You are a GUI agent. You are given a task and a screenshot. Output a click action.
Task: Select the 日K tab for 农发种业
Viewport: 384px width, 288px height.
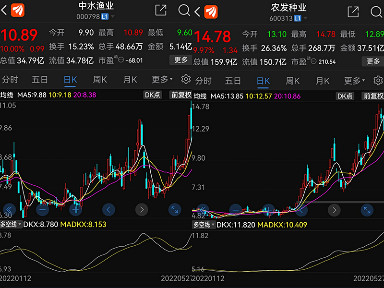click(263, 81)
